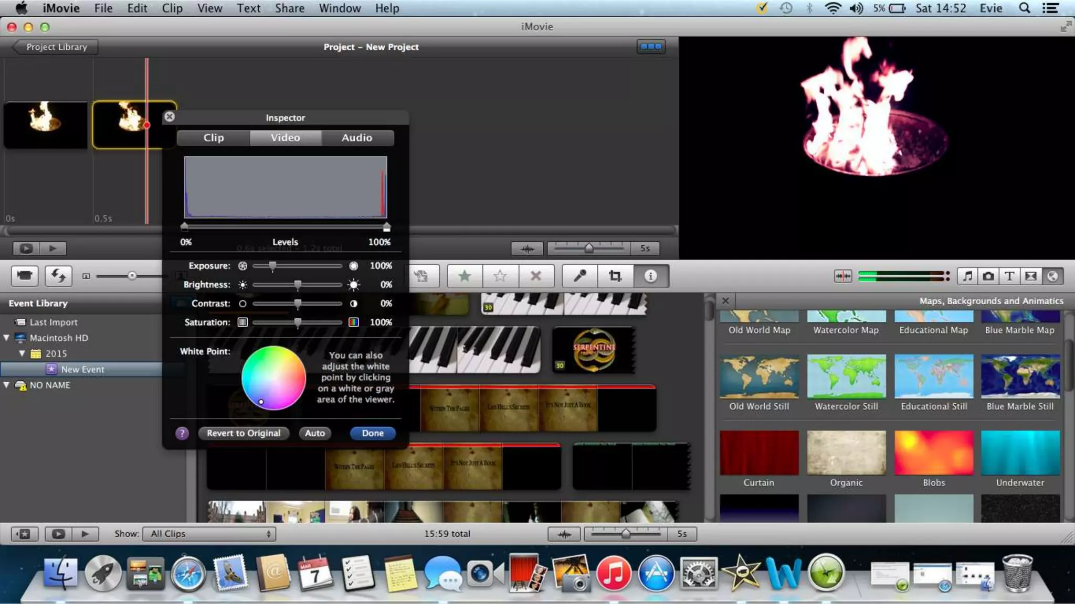Screen dimensions: 1075x604
Task: Toggle event browser audio waveforms button
Action: [564, 534]
